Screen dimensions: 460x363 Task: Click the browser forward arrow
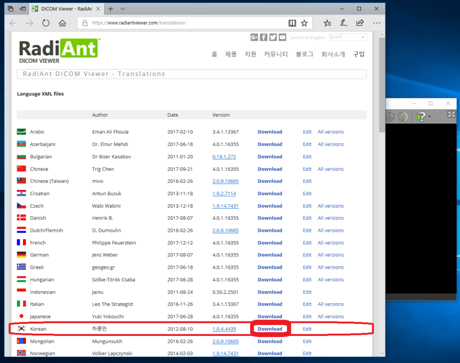[29, 23]
